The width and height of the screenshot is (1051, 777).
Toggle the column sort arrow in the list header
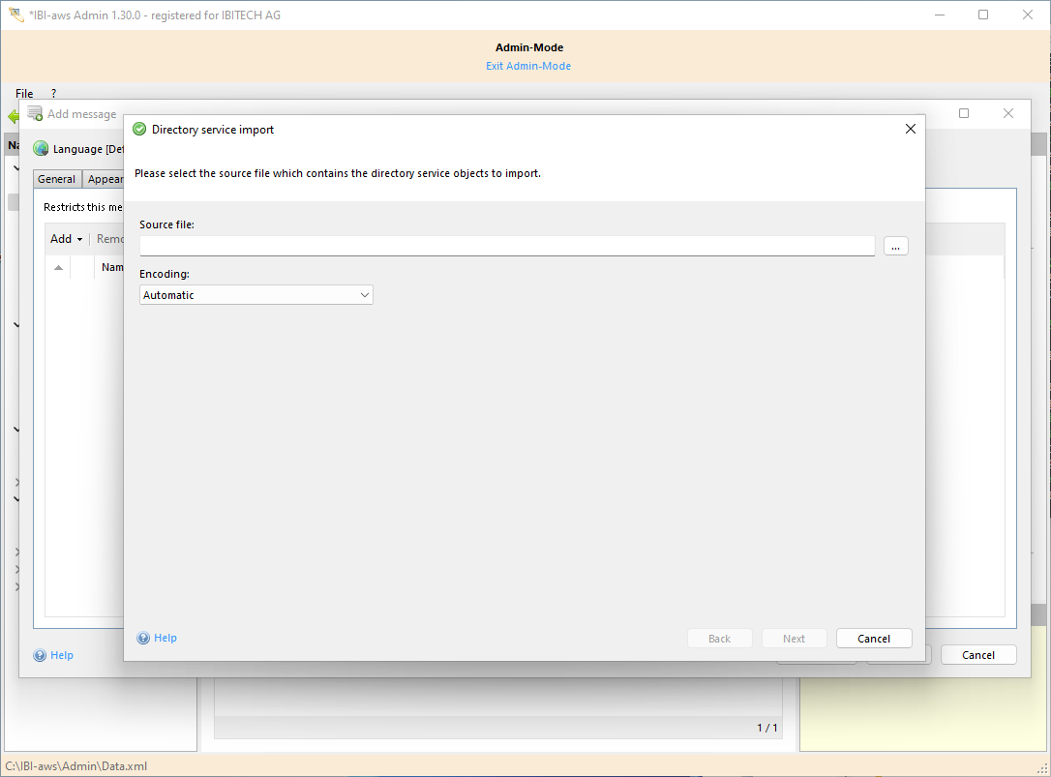[x=58, y=266]
